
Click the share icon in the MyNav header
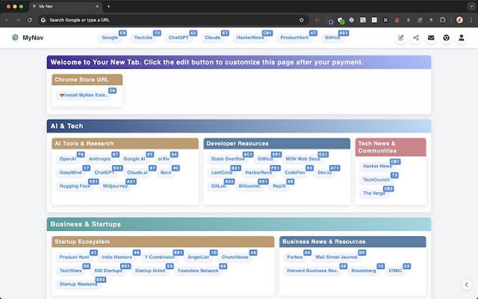point(416,37)
